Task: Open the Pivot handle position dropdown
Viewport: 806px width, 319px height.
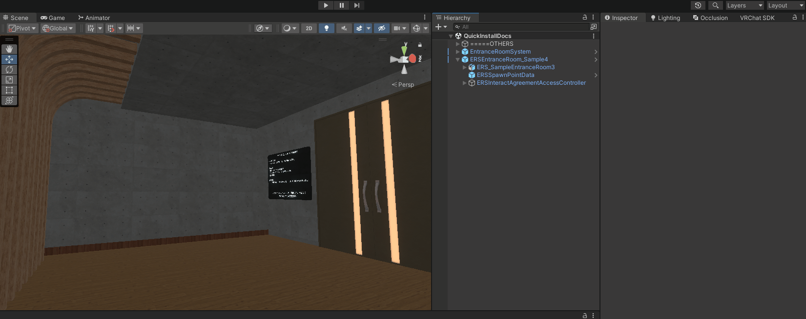Action: point(22,28)
